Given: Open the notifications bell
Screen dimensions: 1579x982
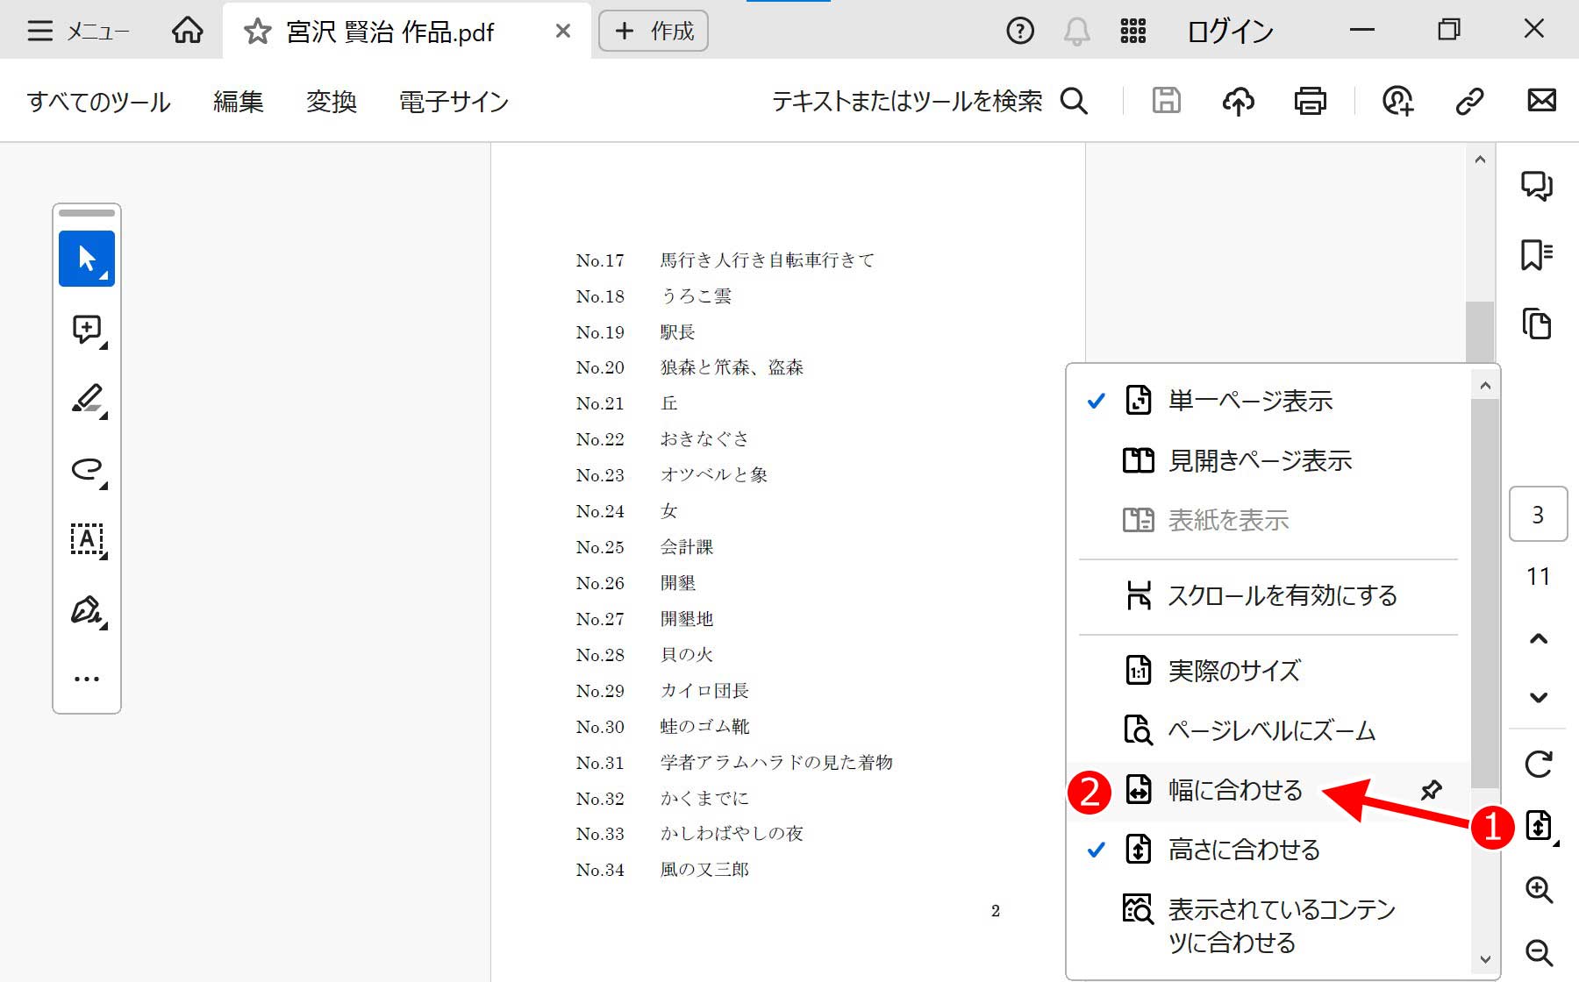Looking at the screenshot, I should (1076, 32).
